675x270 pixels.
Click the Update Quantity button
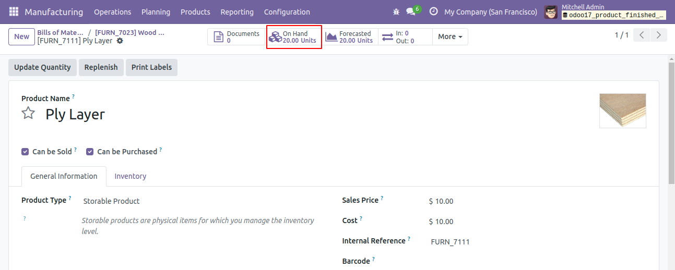click(42, 67)
